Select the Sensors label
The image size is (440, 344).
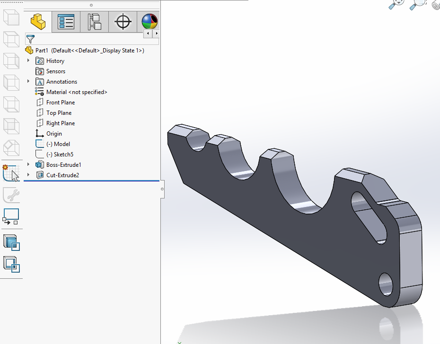55,71
